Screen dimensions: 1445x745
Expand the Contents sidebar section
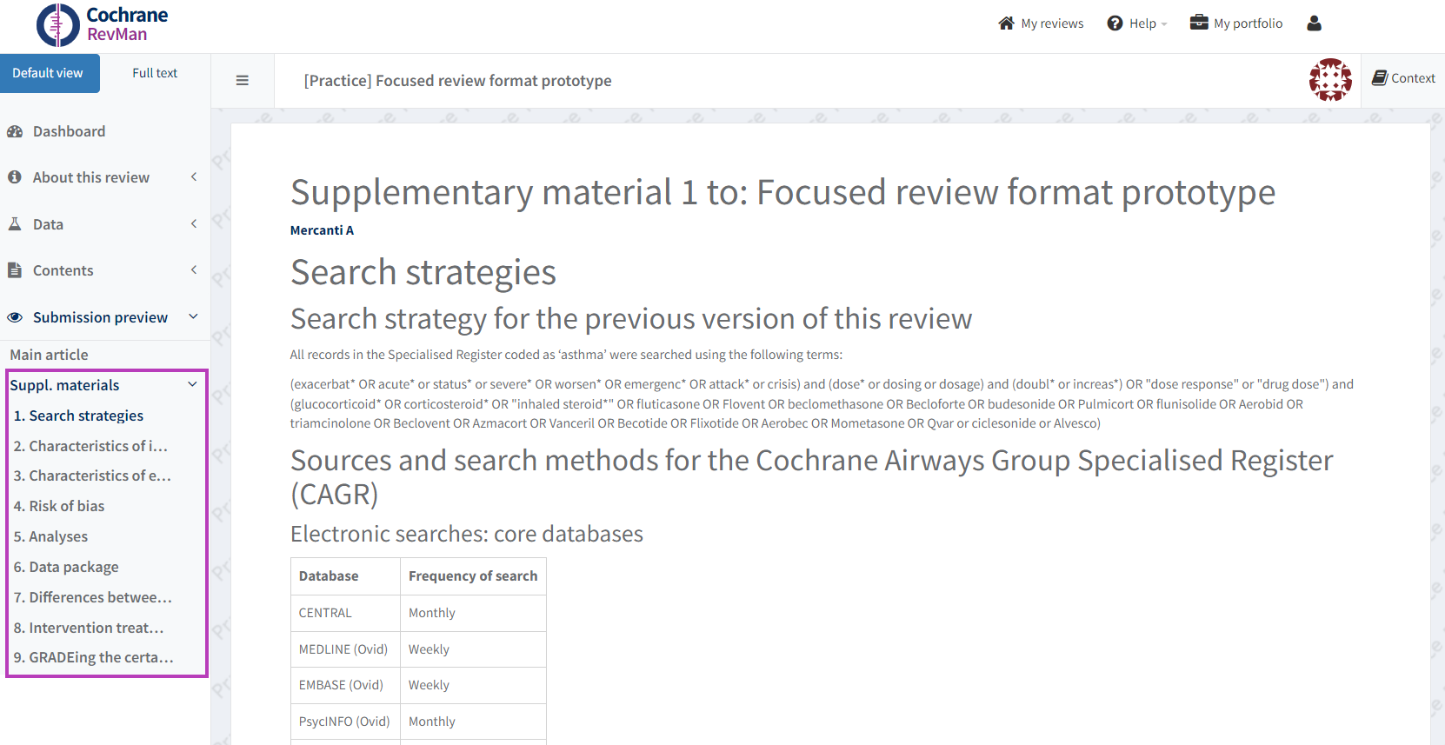(63, 270)
